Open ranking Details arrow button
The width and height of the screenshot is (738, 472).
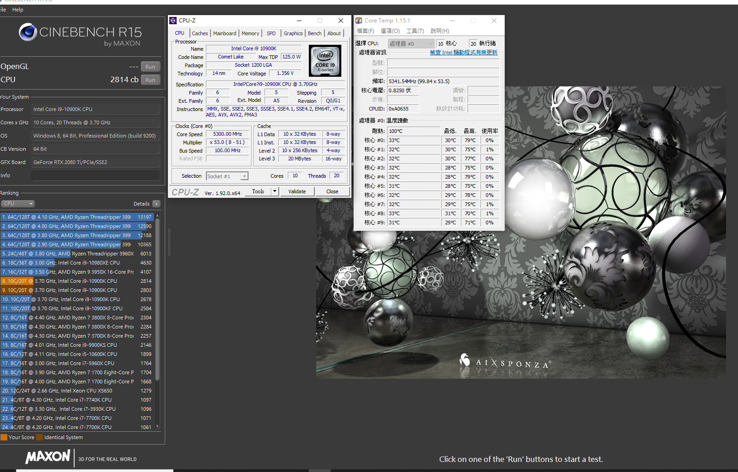156,204
